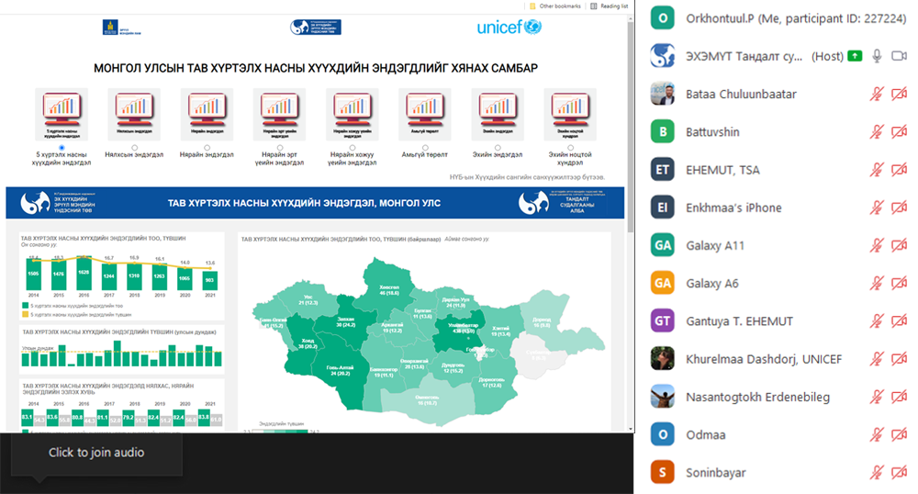The height and width of the screenshot is (494, 918).
Task: Click Battuvshin's disabled camera icon
Action: (899, 132)
